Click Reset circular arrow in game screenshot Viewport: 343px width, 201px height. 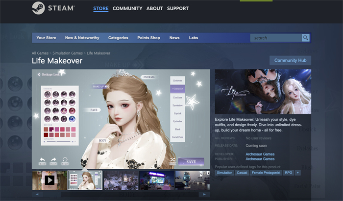tap(65, 161)
